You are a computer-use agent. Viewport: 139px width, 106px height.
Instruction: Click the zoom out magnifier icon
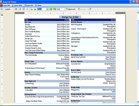coord(32,9)
